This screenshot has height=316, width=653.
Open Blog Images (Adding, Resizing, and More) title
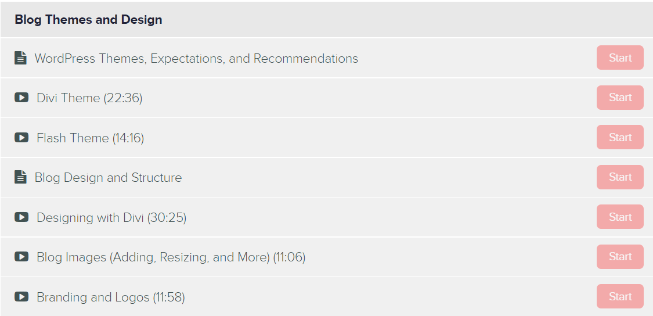tap(171, 258)
